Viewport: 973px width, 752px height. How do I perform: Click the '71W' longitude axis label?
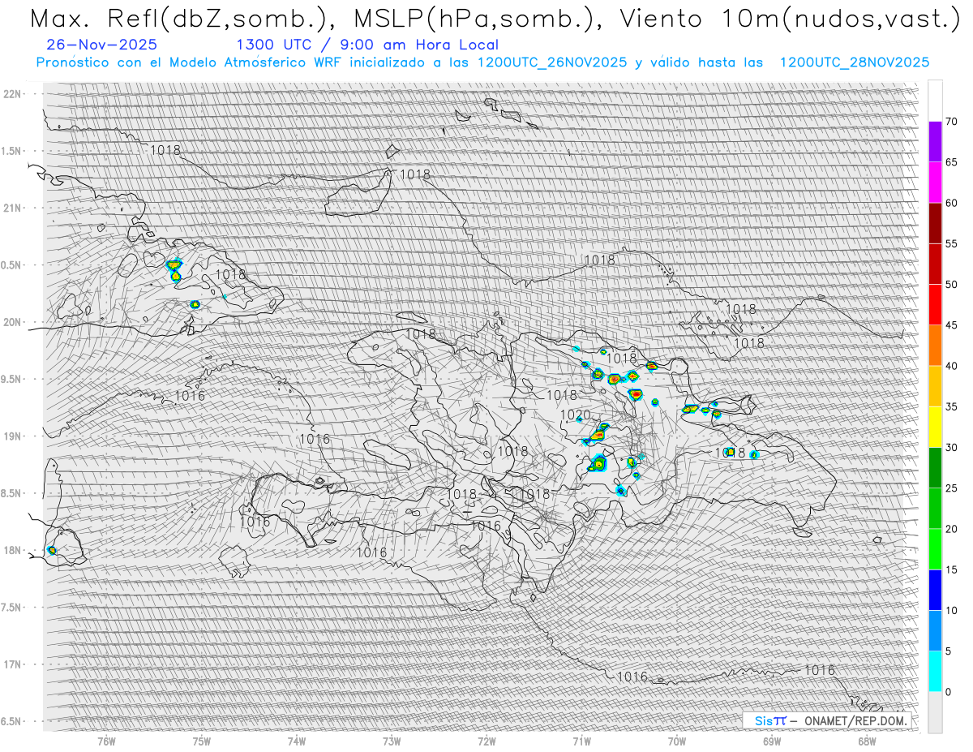tap(581, 741)
